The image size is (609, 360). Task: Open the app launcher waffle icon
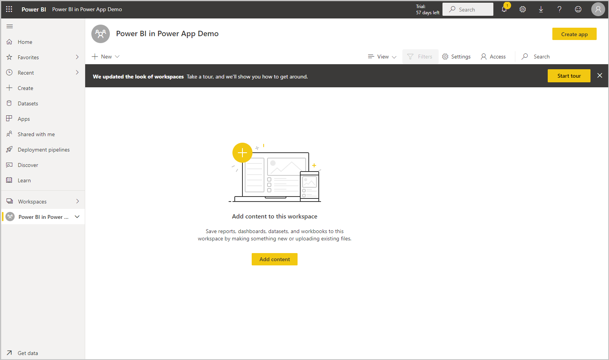click(x=9, y=9)
